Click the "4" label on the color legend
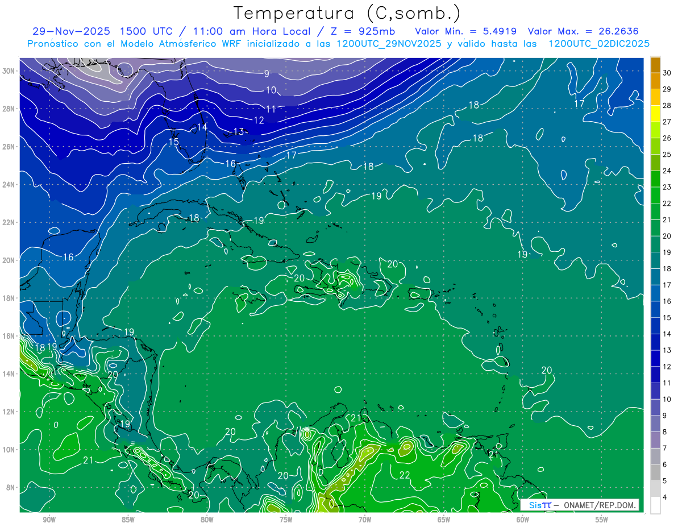Viewport: 682px width, 527px height. tap(666, 497)
